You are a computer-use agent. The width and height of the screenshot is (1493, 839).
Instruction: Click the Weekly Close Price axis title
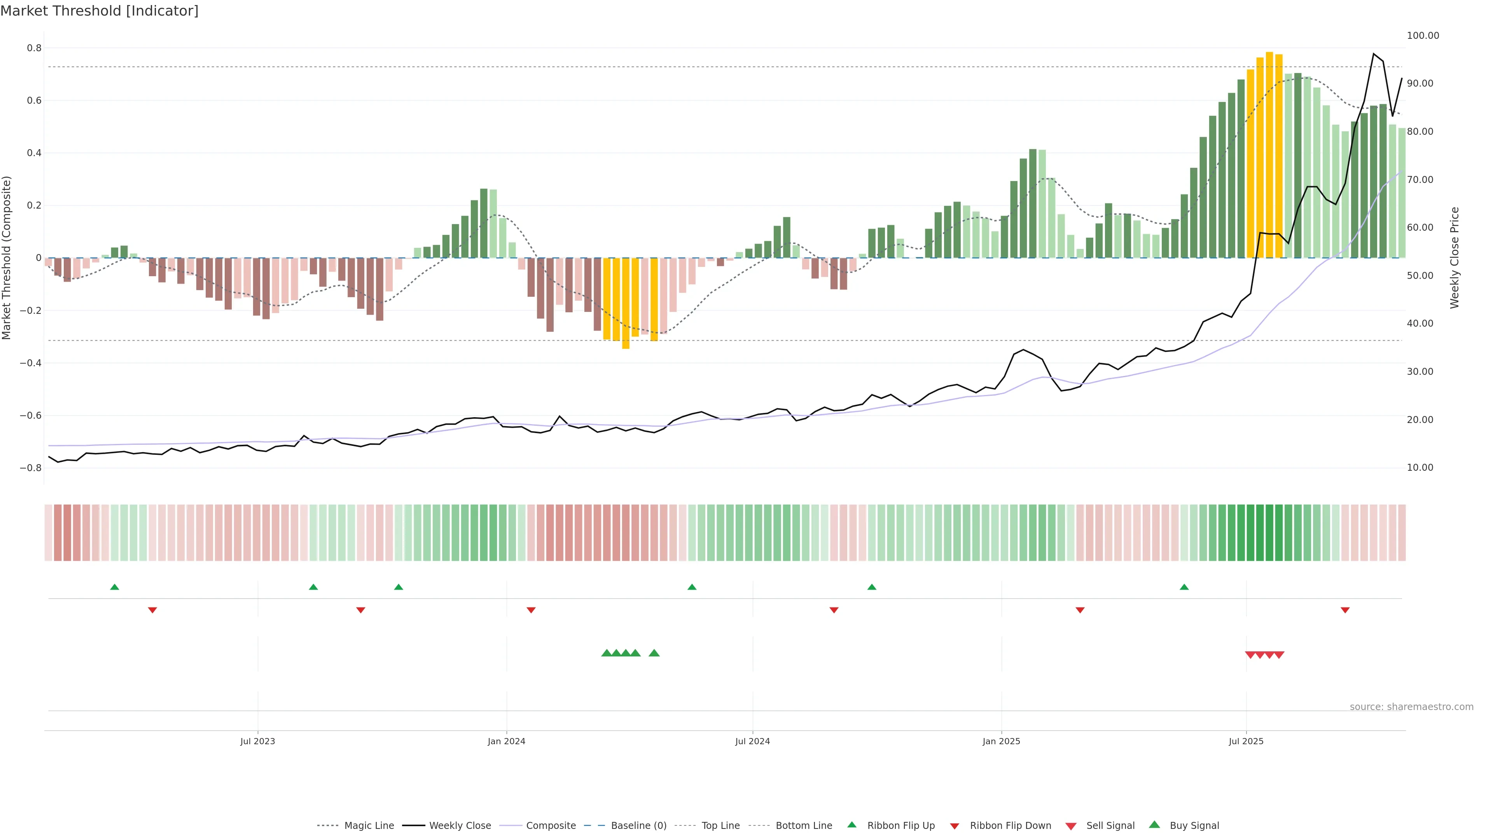coord(1455,258)
